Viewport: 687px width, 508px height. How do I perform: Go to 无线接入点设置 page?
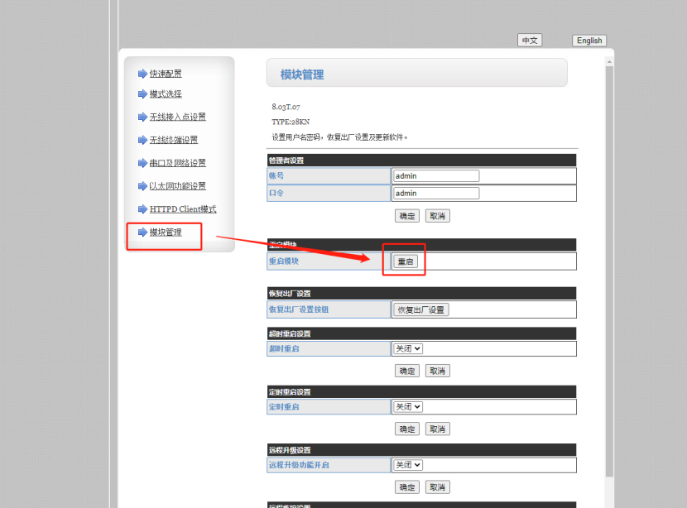(x=177, y=117)
